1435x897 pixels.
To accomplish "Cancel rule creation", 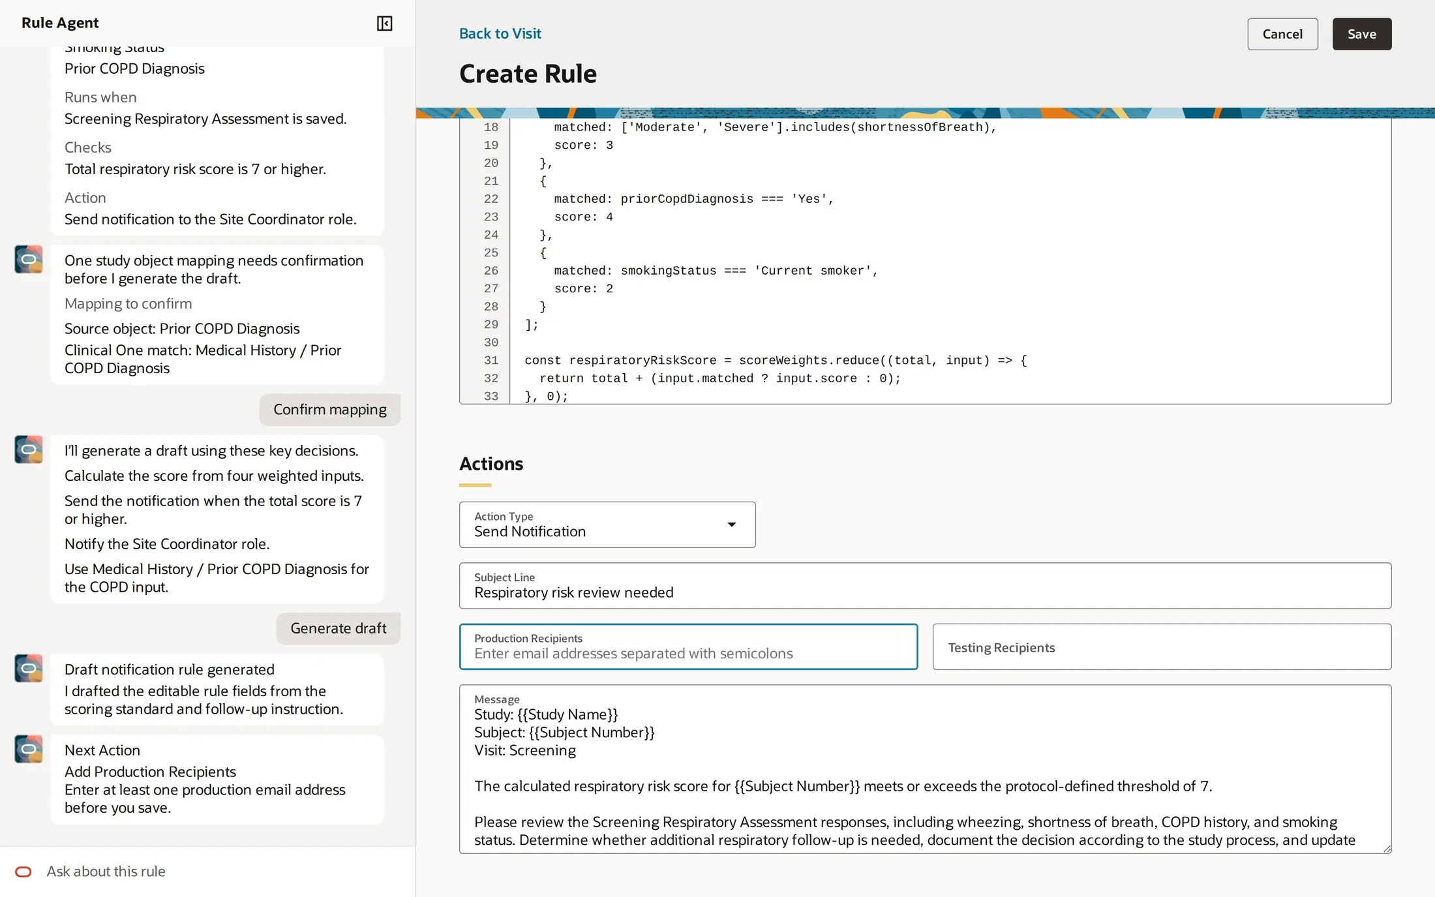I will (x=1282, y=34).
